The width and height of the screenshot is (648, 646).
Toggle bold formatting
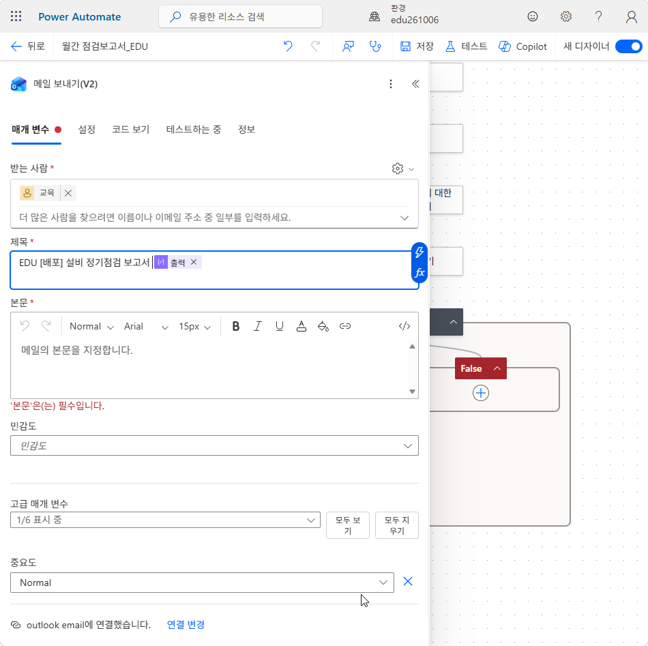(235, 326)
